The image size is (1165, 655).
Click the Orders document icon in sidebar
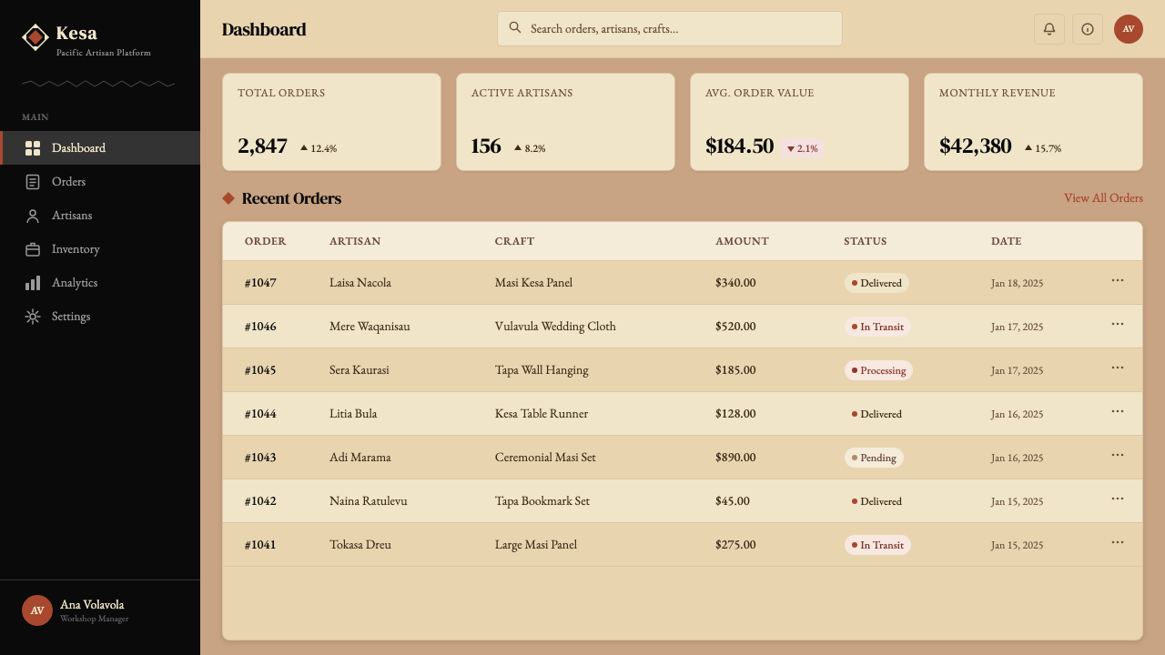[x=33, y=182]
